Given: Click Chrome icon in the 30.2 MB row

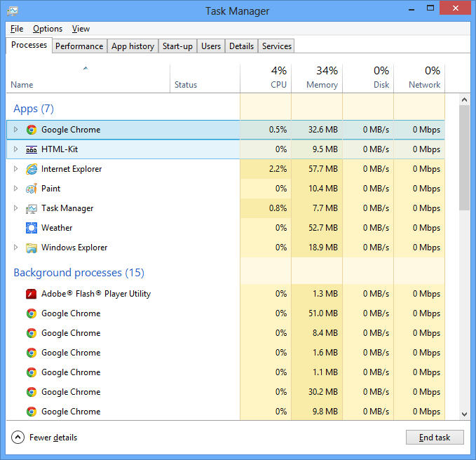Looking at the screenshot, I should 32,392.
